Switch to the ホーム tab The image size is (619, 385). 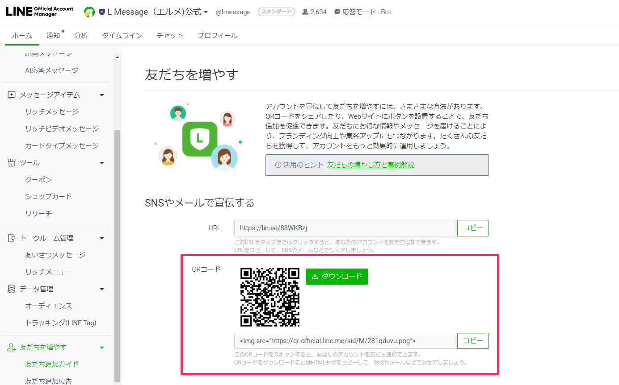[x=22, y=36]
